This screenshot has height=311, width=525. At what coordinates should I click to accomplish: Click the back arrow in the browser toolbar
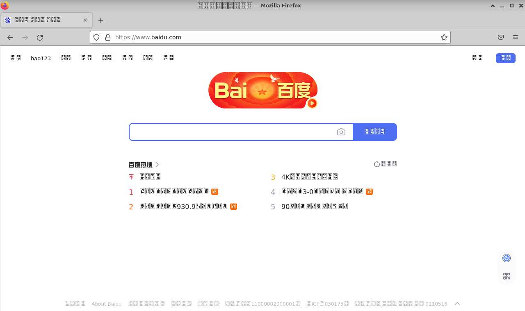10,37
